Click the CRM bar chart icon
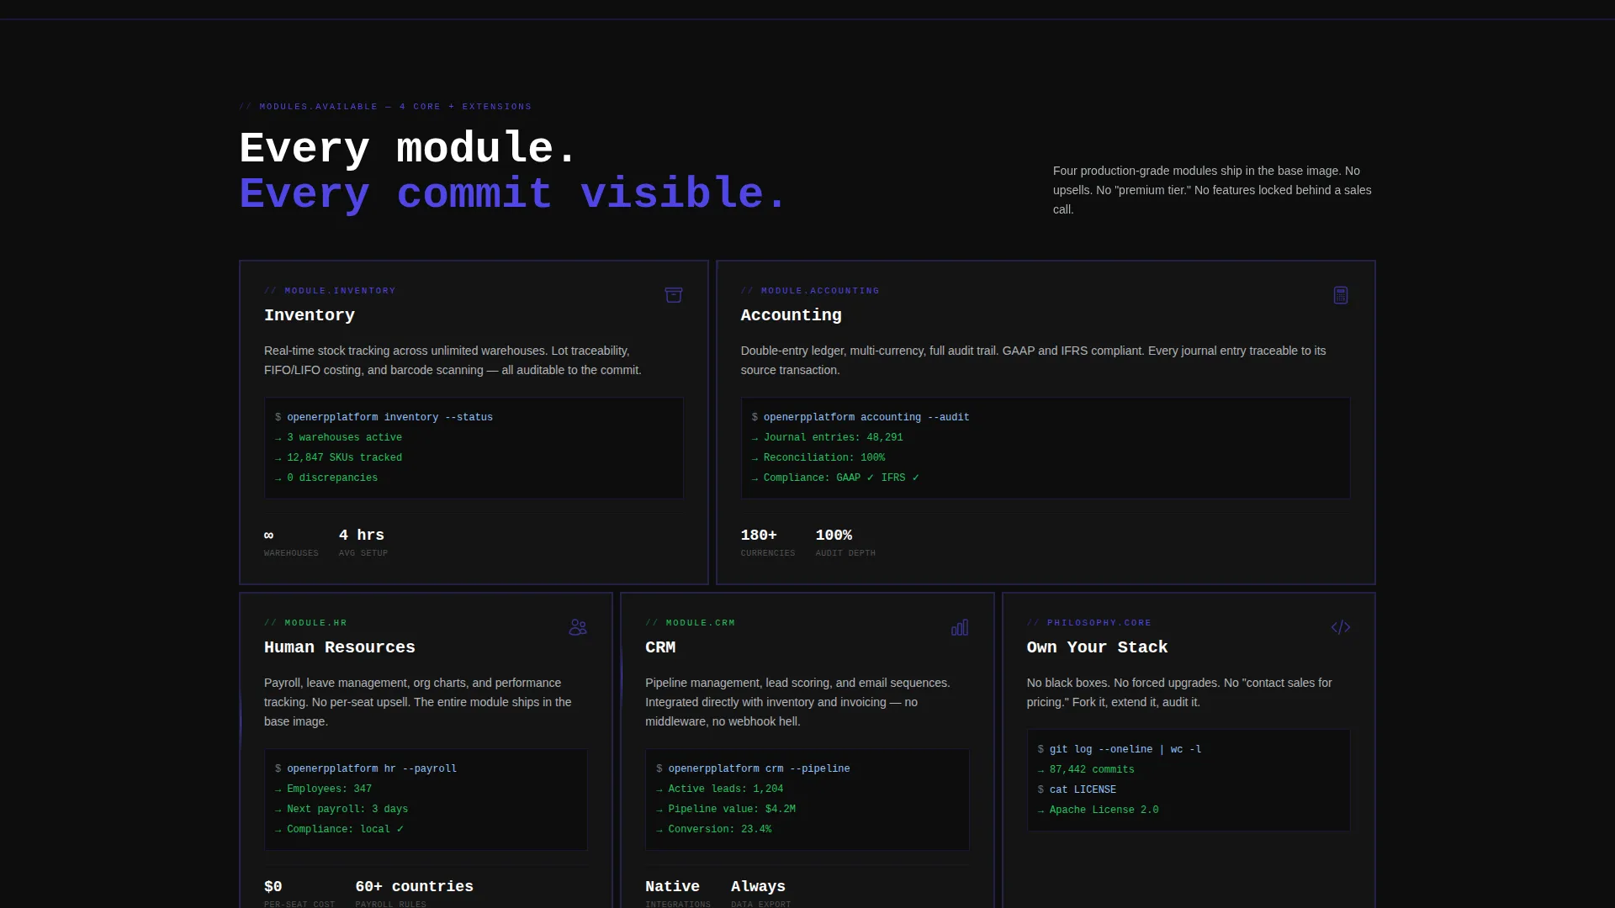 (960, 627)
